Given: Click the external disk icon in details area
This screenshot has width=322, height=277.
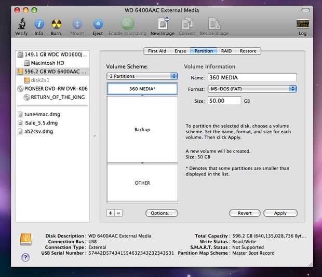Looking at the screenshot, I should pos(25,239).
